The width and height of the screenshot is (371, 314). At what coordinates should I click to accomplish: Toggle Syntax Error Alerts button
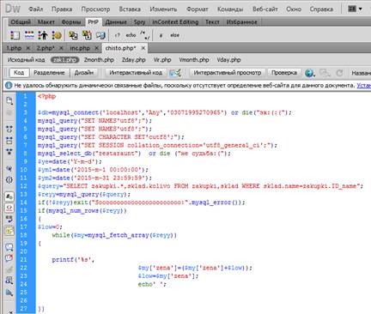9,231
